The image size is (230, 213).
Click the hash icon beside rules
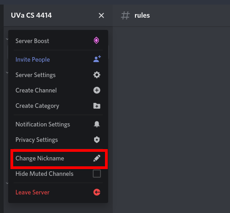[125, 15]
